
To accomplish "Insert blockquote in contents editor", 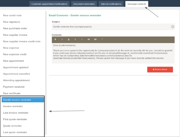I will [x=102, y=39].
